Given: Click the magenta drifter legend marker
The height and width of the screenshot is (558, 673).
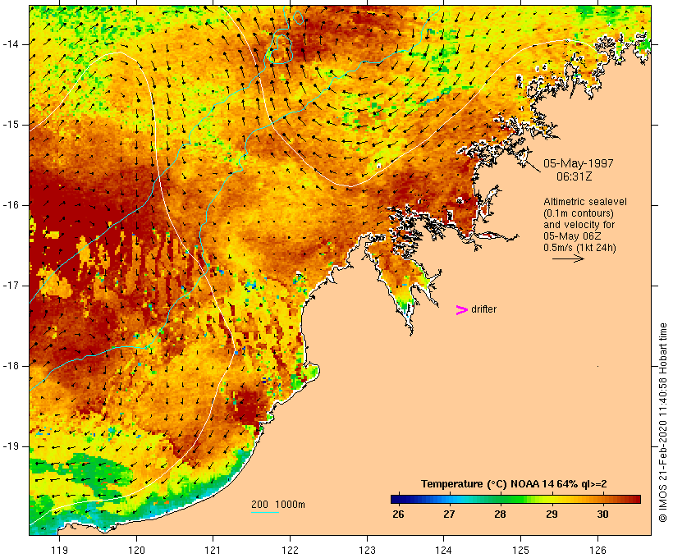Looking at the screenshot, I should 462,310.
